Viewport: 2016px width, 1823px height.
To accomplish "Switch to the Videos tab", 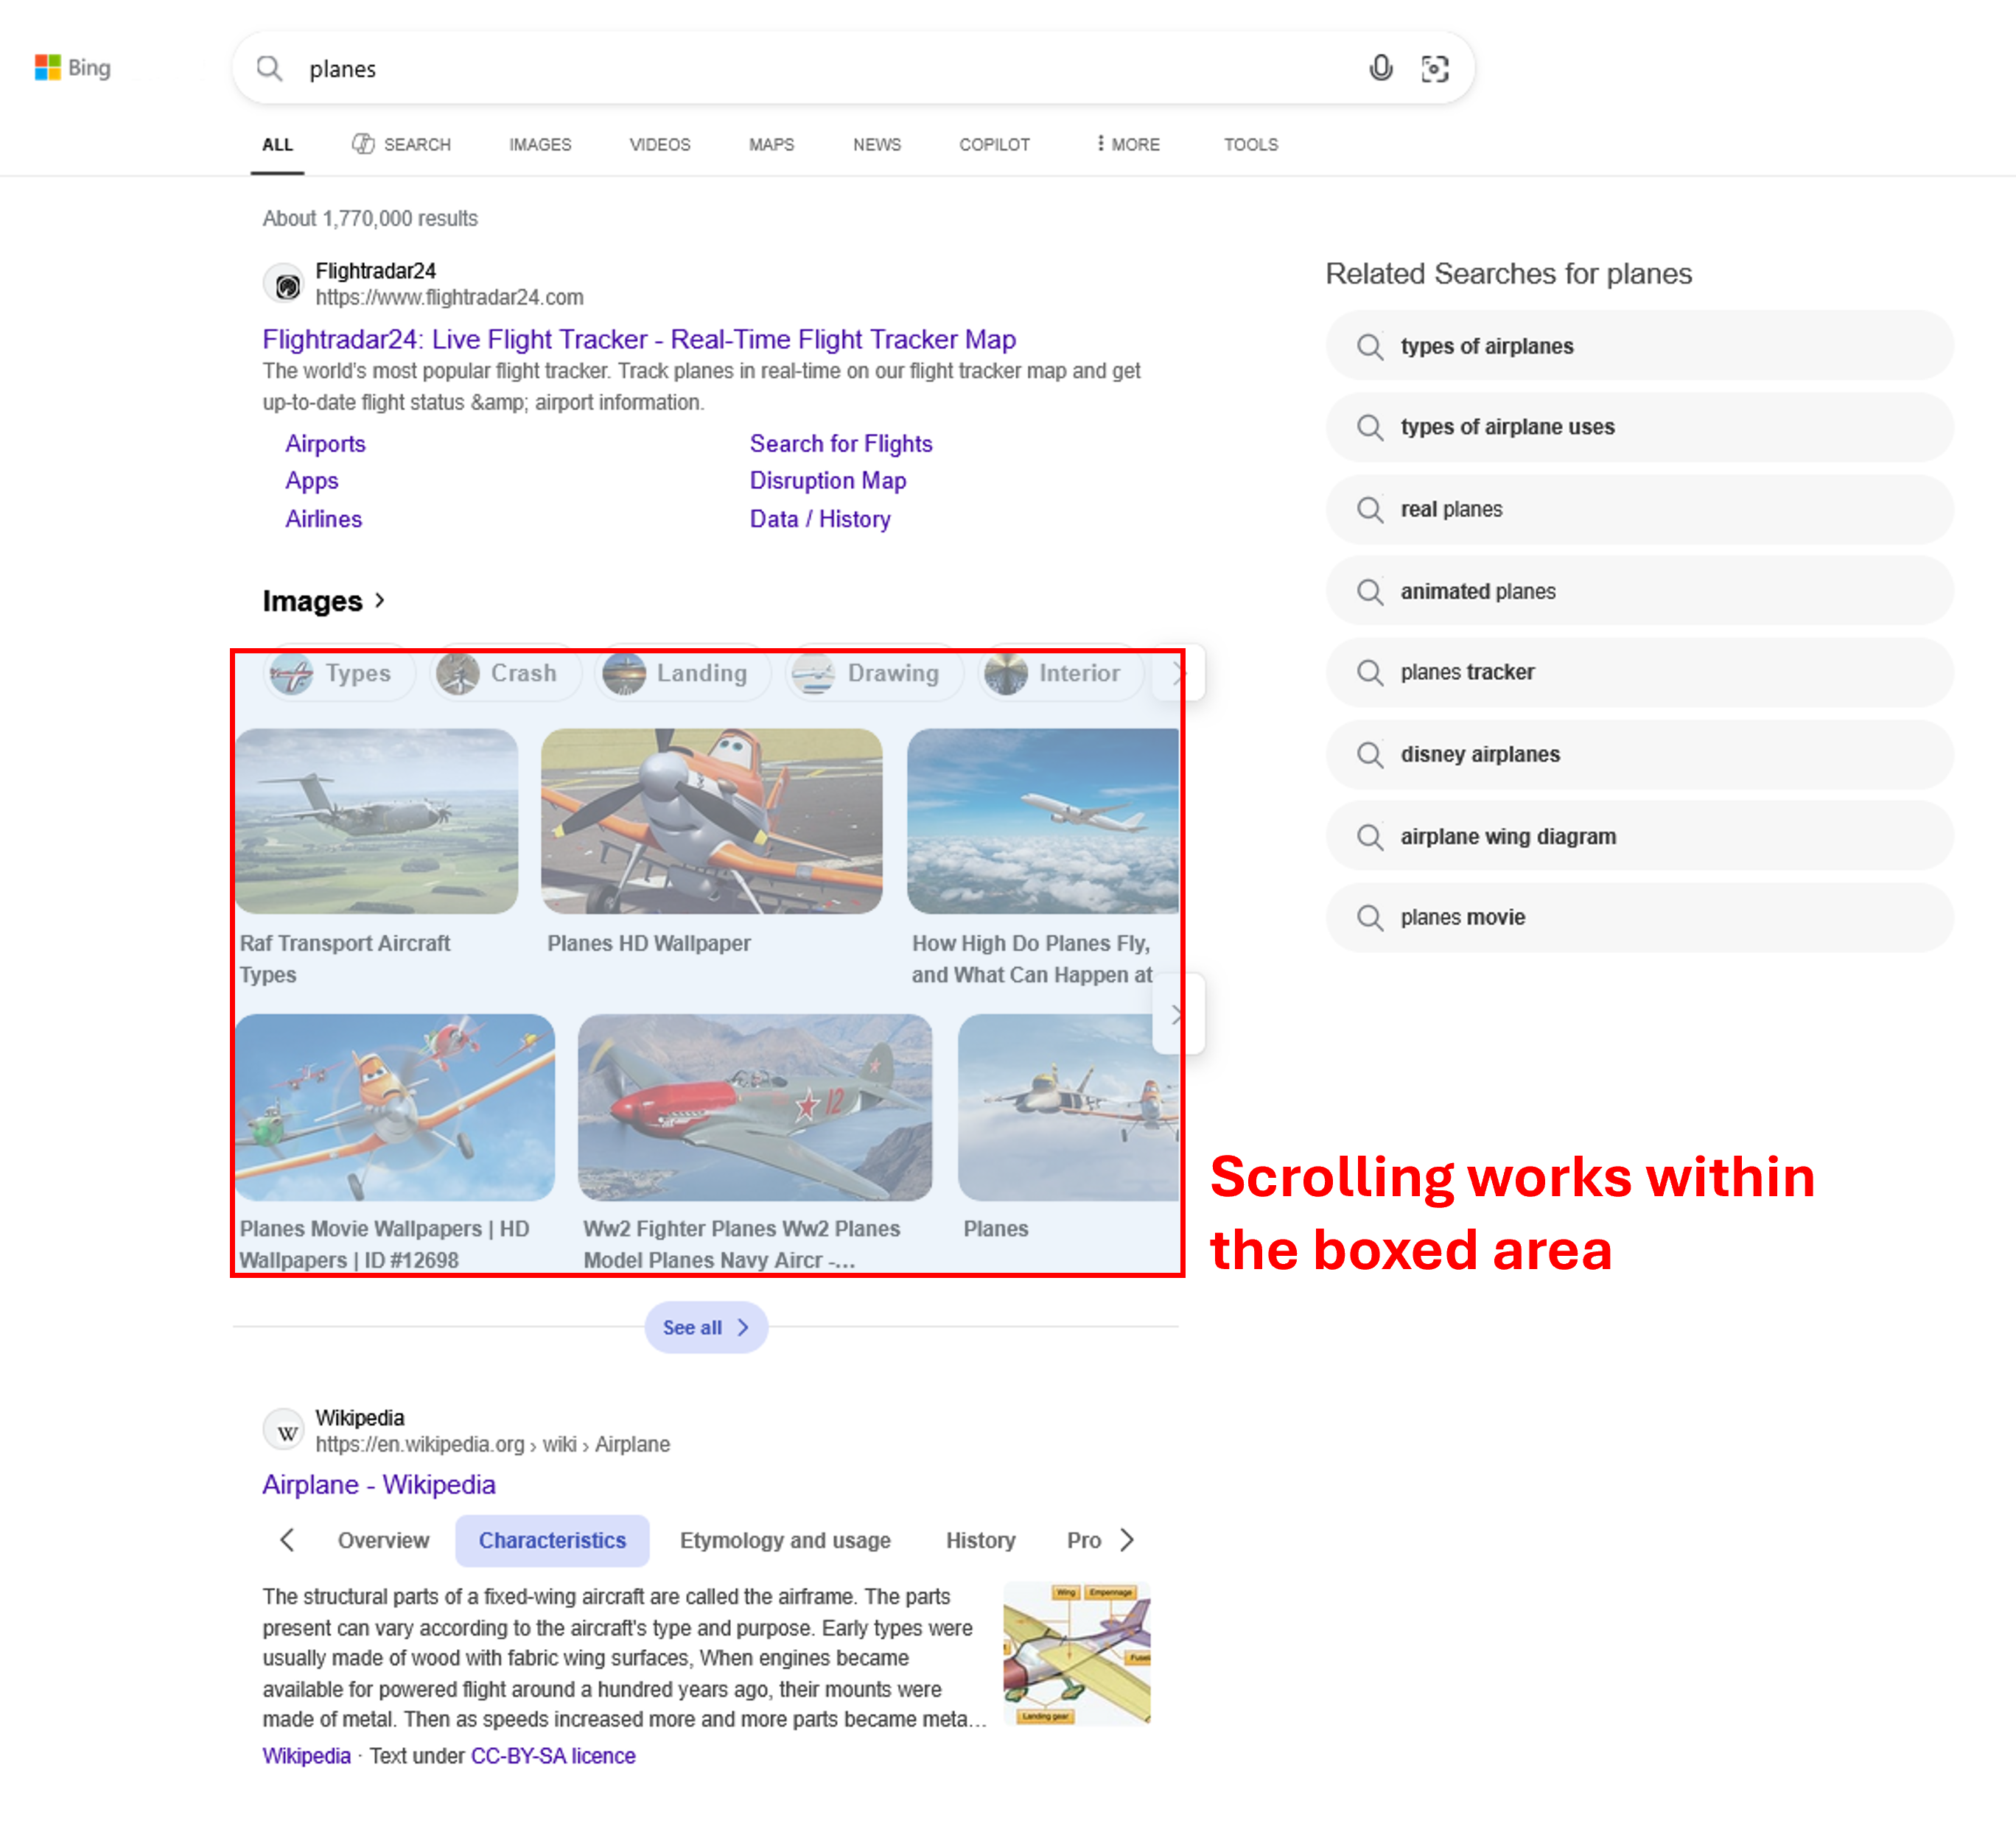I will tap(659, 144).
